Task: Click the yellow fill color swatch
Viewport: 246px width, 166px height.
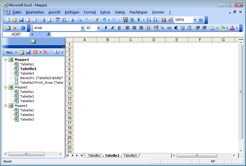Action: click(222, 28)
